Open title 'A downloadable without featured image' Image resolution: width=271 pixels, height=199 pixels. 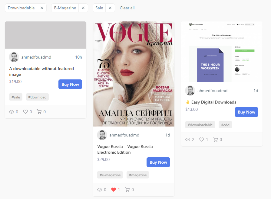(x=41, y=72)
